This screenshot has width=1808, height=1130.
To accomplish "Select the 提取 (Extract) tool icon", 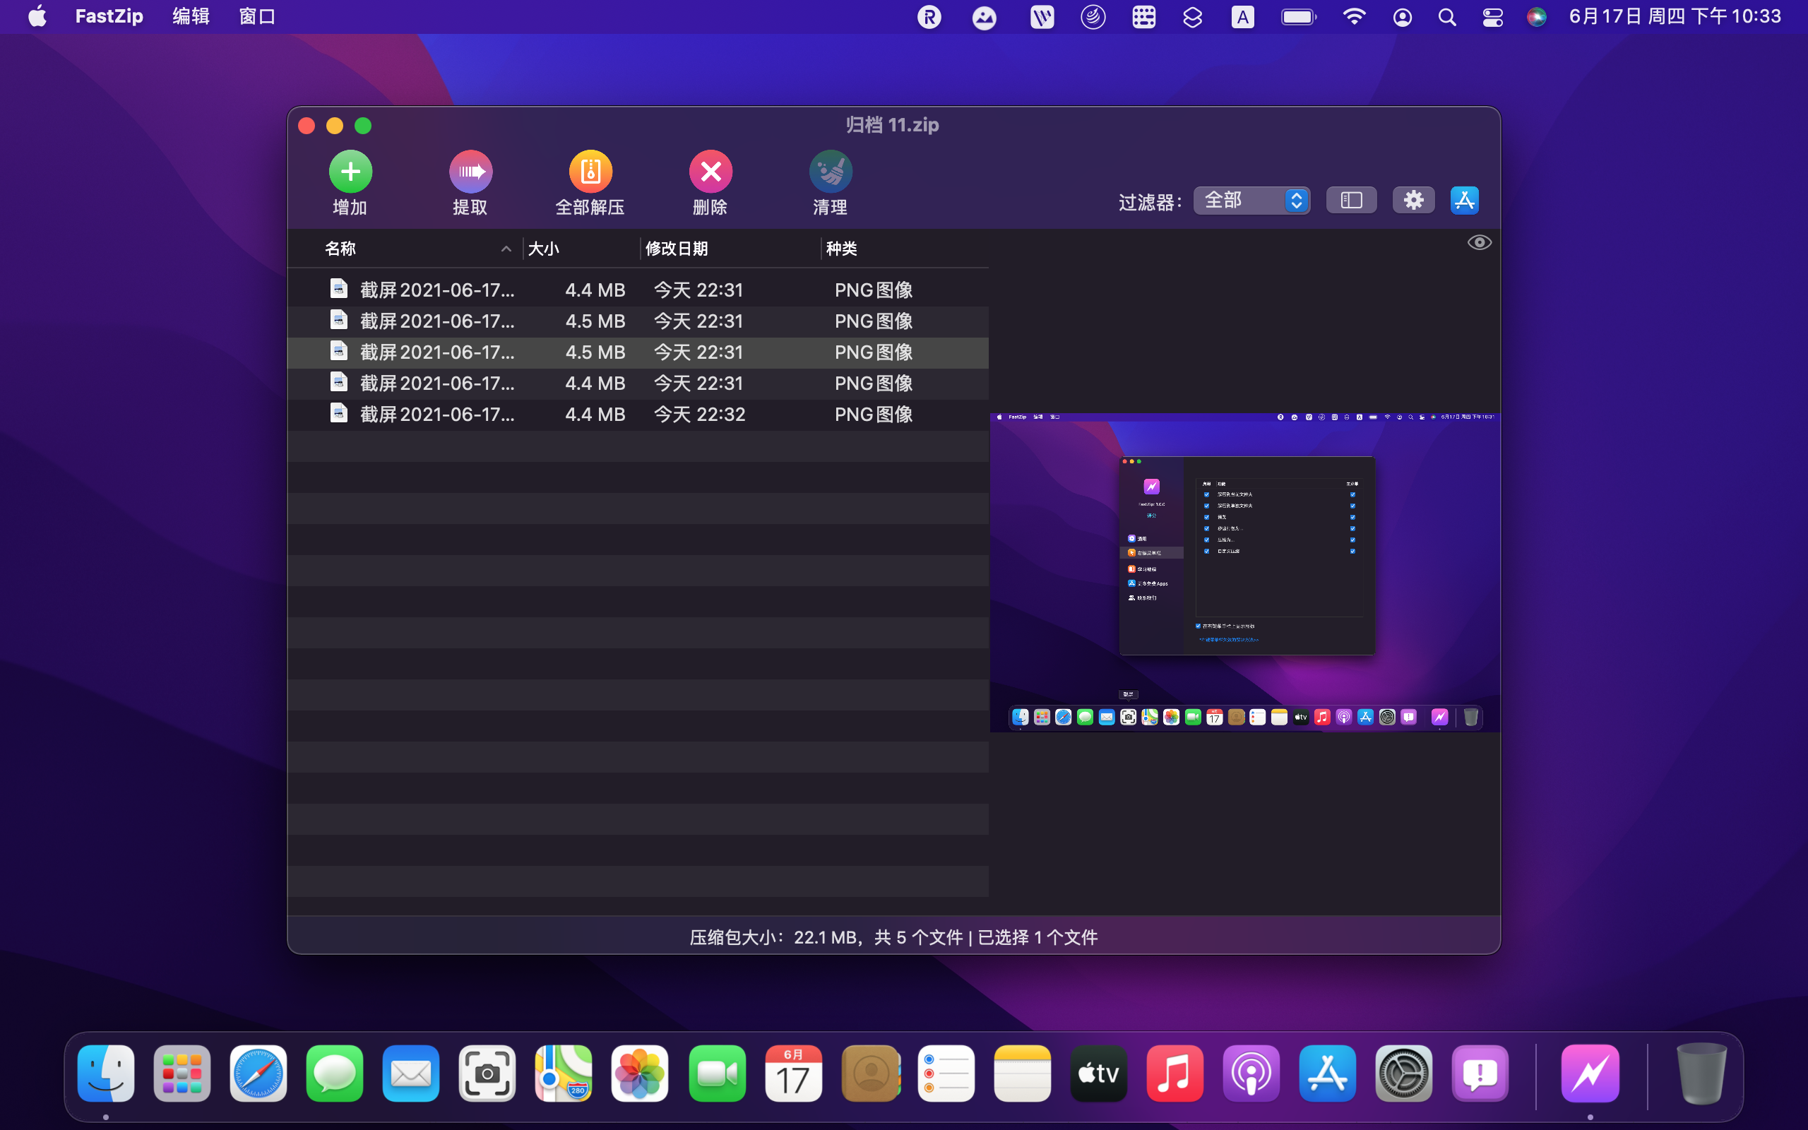I will [470, 172].
